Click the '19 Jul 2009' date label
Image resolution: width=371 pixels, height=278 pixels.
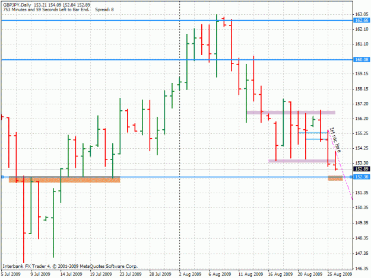101,274
